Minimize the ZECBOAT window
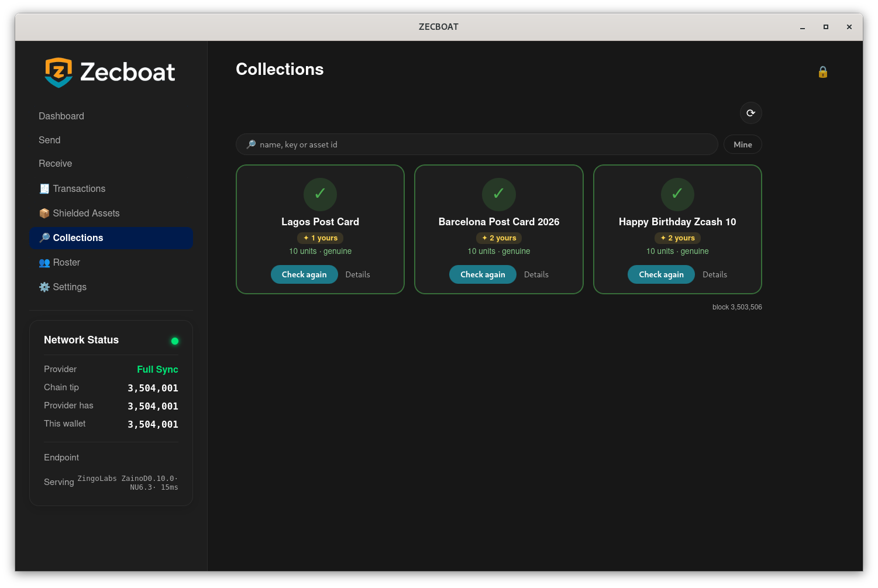The image size is (878, 588). point(803,27)
